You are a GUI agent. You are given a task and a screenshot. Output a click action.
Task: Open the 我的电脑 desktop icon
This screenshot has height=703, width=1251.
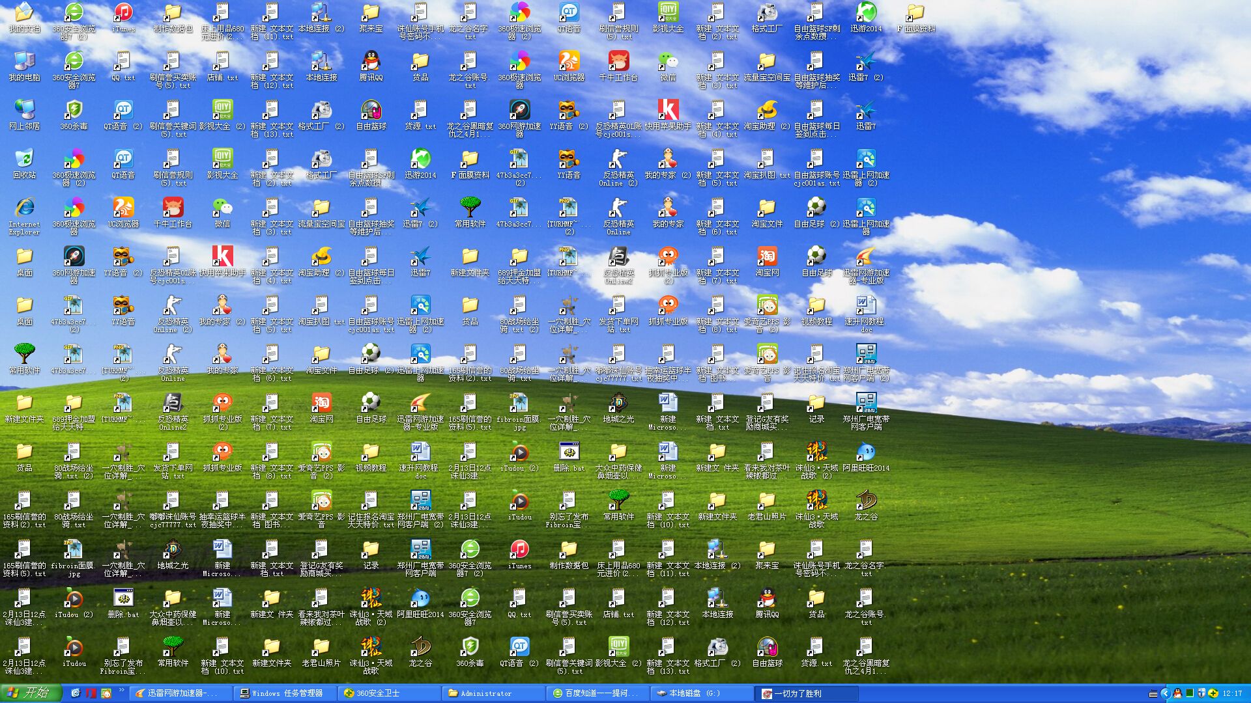24,63
